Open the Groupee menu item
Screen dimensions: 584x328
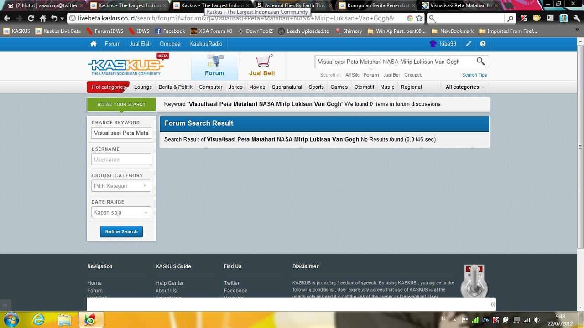(x=170, y=44)
